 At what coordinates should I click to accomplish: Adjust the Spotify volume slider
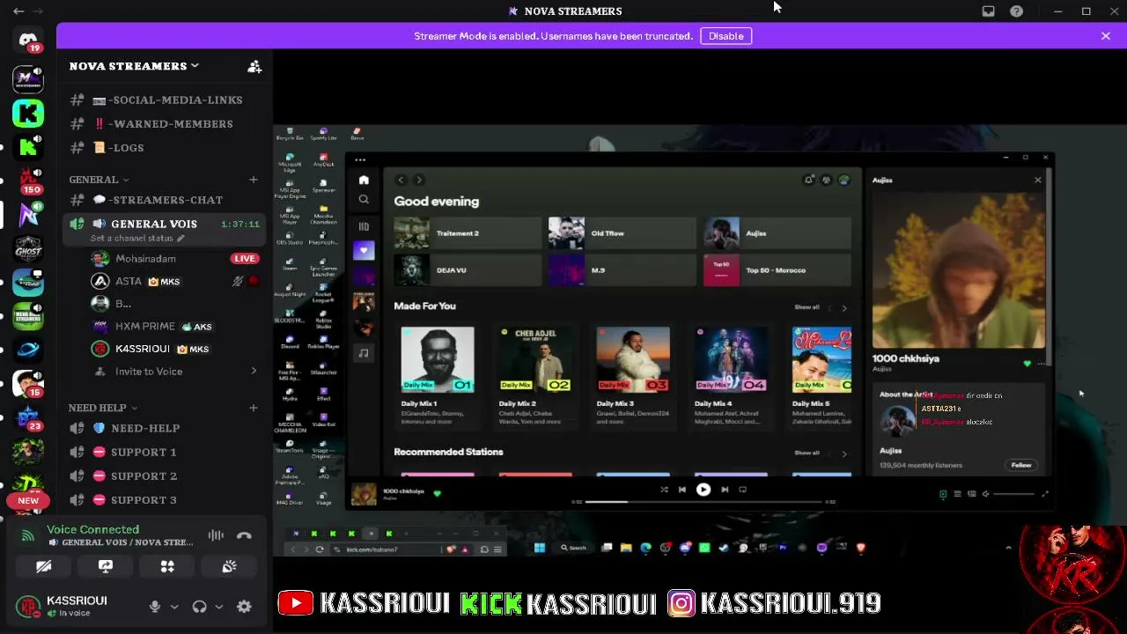tap(1013, 494)
